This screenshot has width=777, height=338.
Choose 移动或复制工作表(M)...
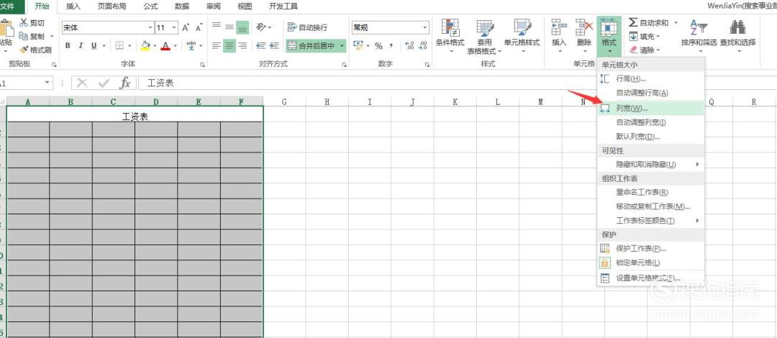pos(650,206)
